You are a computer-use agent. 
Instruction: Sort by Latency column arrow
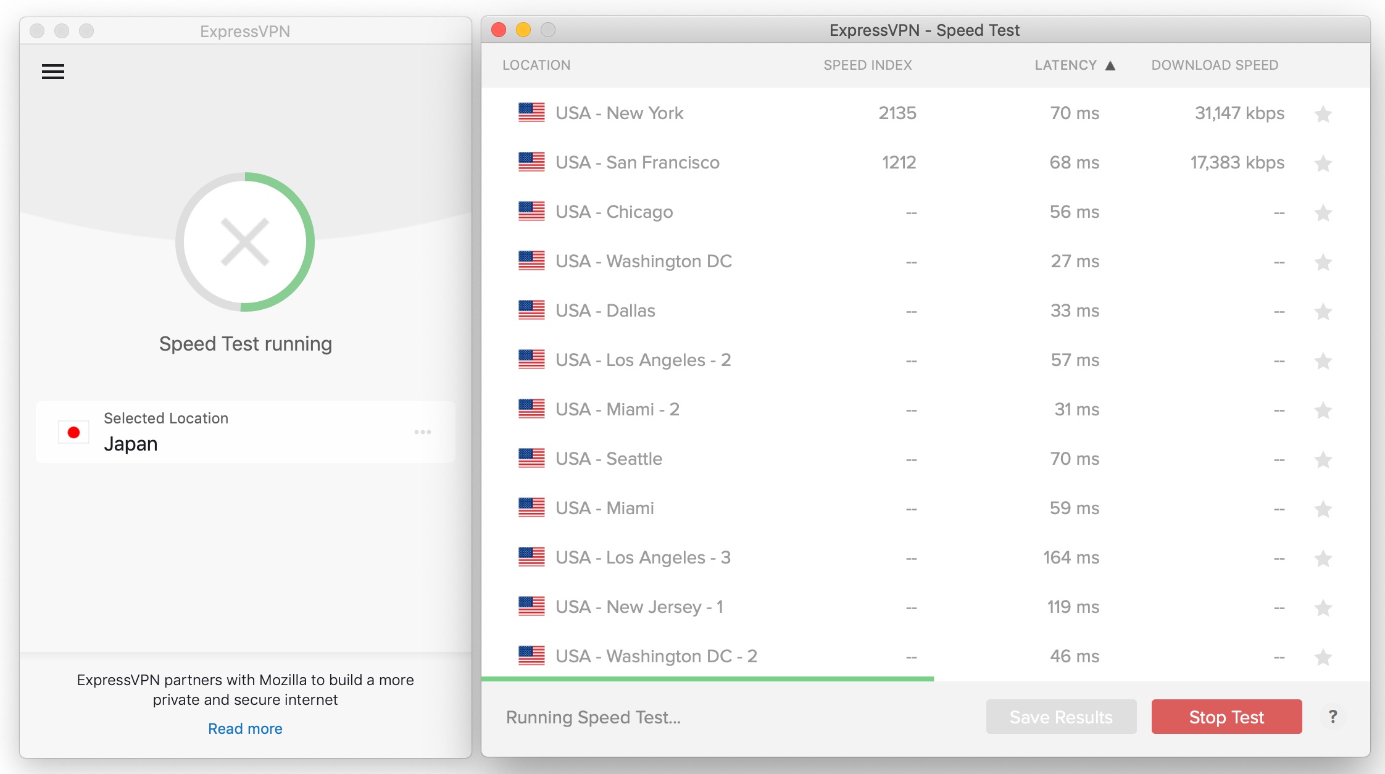click(1110, 65)
